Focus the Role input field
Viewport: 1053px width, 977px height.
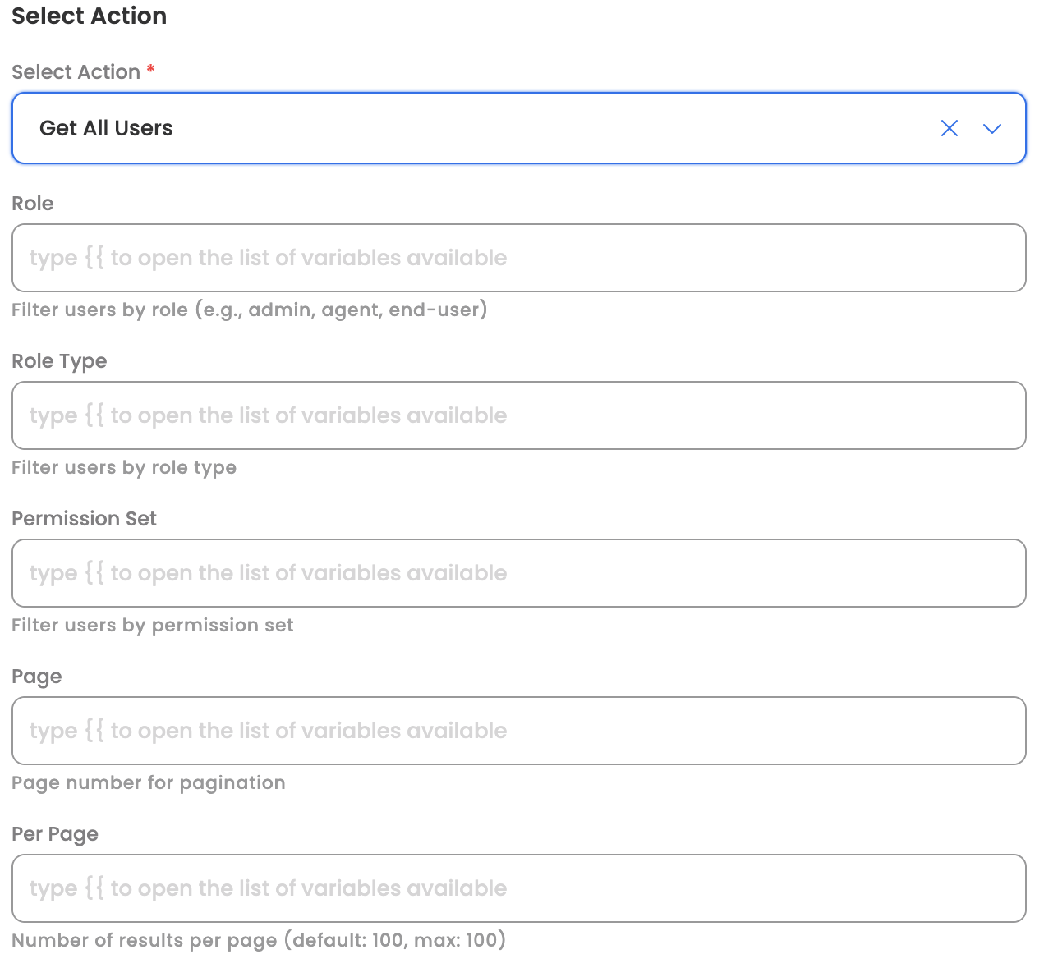(x=518, y=258)
